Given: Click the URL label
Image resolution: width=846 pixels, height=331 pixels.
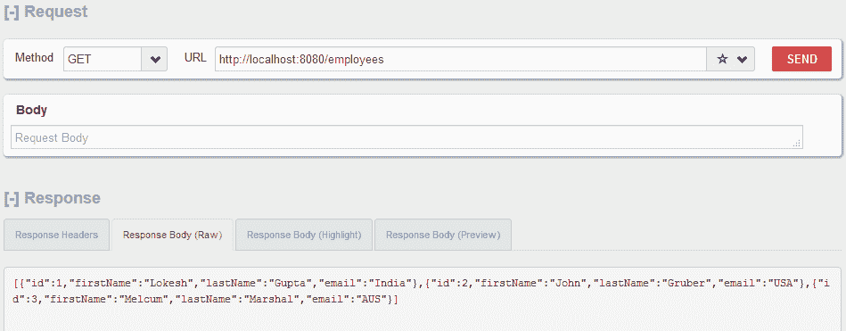Looking at the screenshot, I should point(195,58).
